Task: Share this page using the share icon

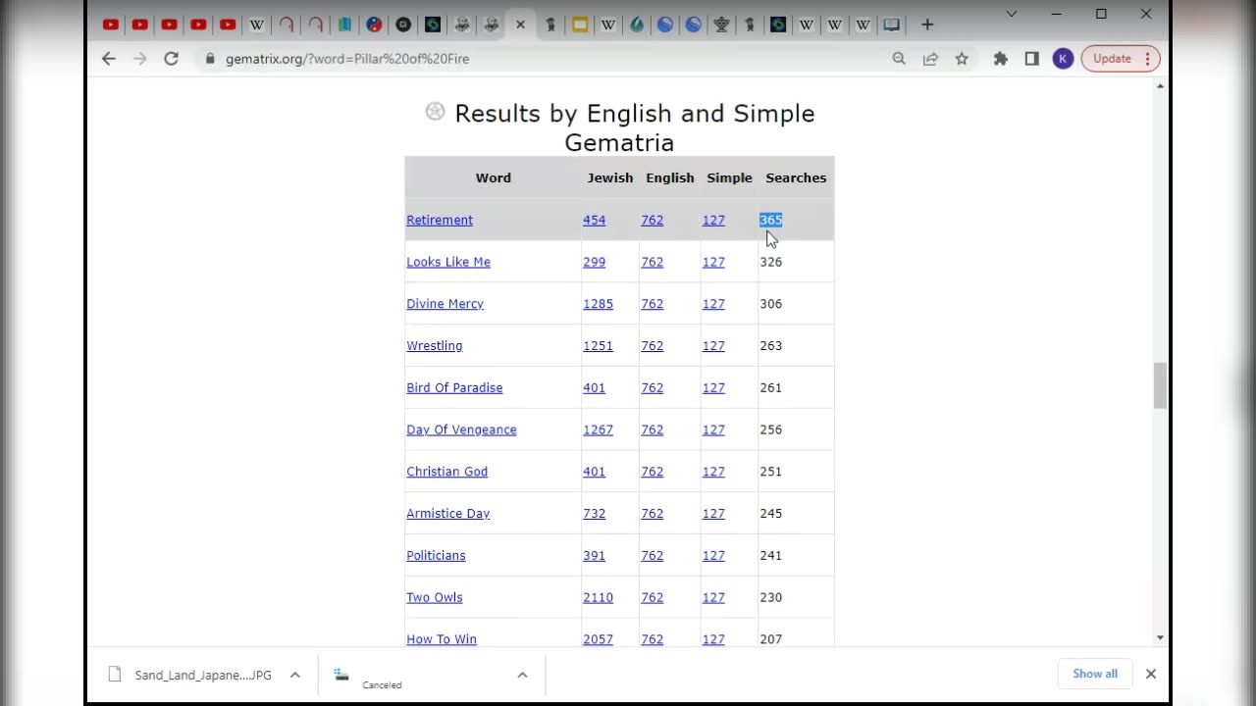Action: point(930,59)
